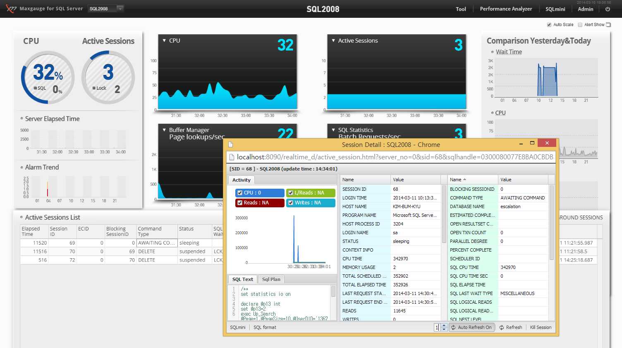Screen dimensions: 622x348
Task: Click the page icon in the Session Detail address bar
Action: tap(232, 157)
